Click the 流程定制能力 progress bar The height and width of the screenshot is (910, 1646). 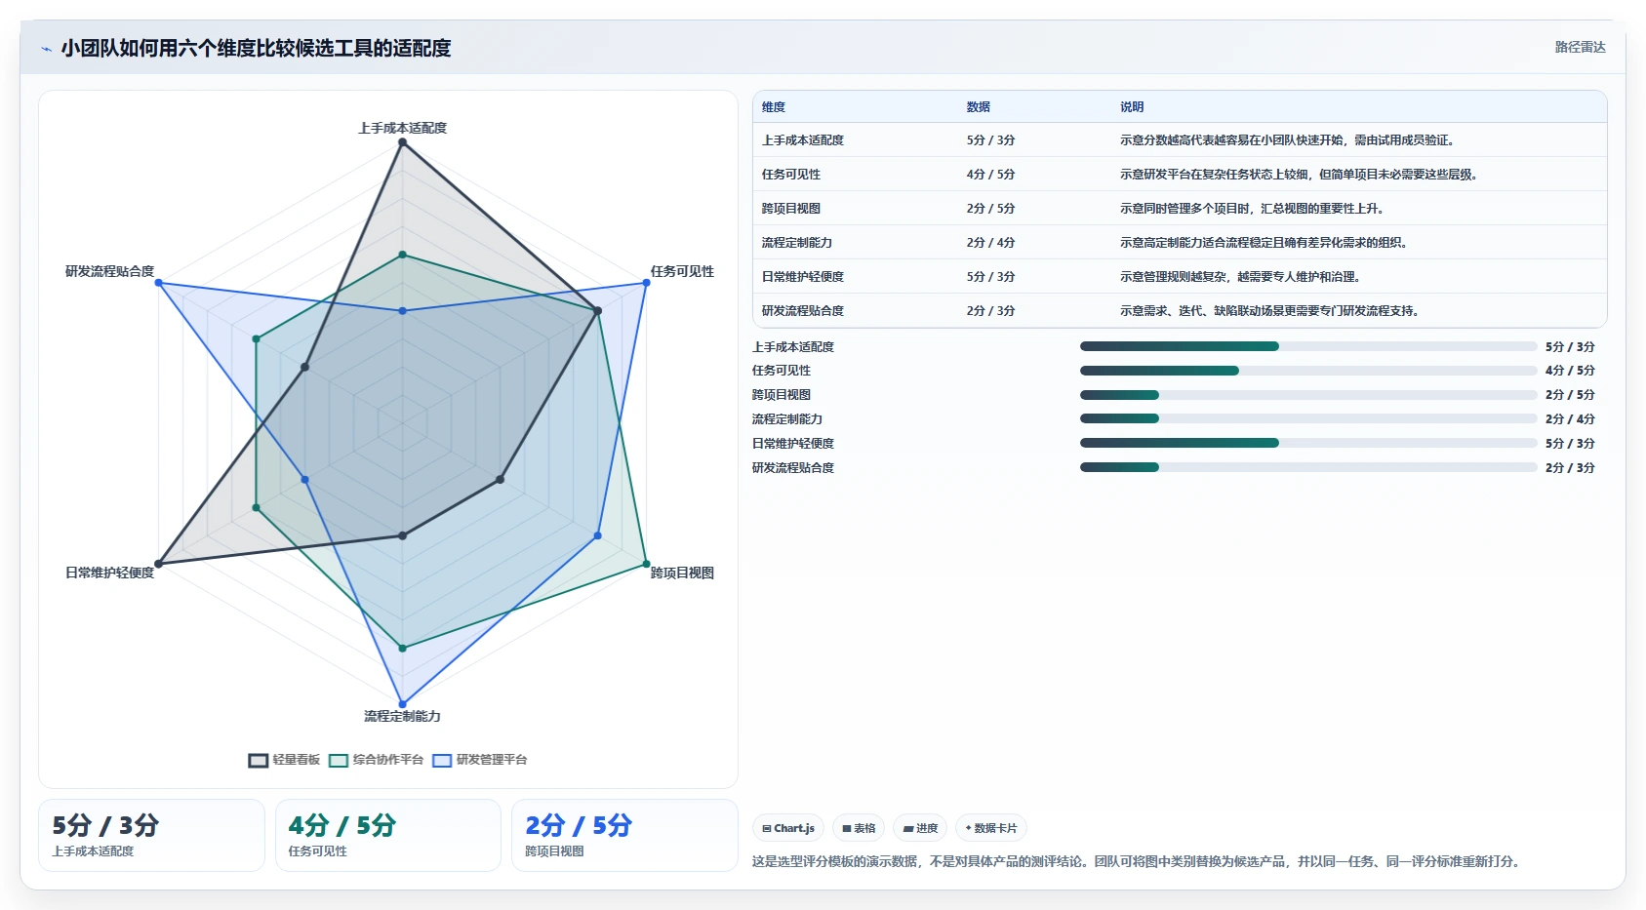tap(1308, 418)
